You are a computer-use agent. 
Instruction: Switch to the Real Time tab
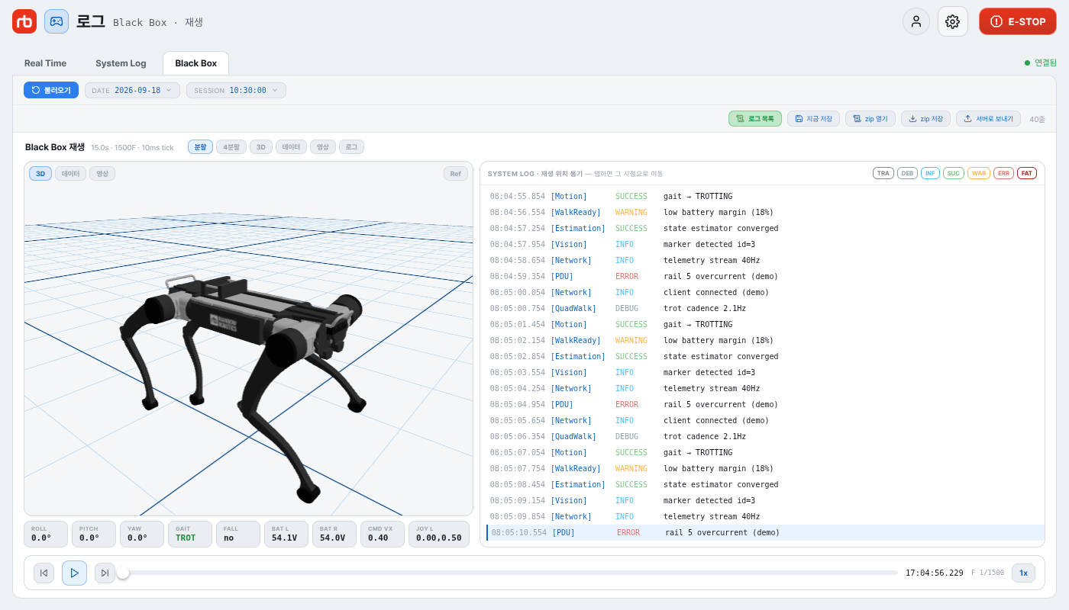pos(45,63)
